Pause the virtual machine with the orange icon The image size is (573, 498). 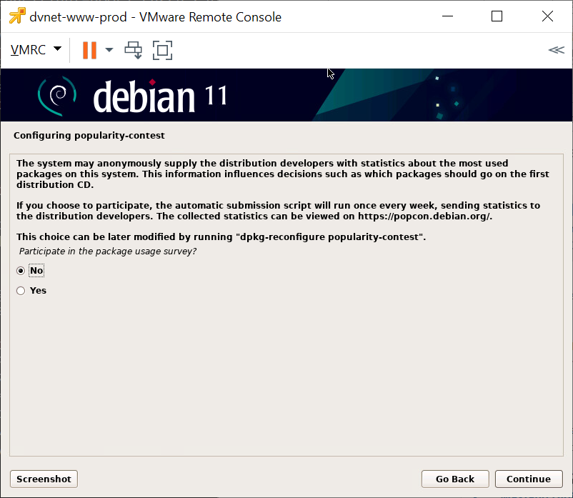(89, 50)
